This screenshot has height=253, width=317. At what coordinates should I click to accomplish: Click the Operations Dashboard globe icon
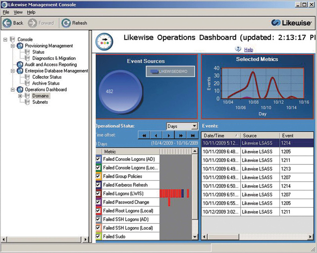click(x=20, y=90)
